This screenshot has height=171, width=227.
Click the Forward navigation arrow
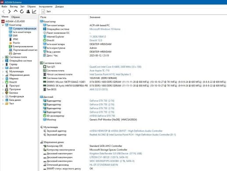pyautogui.click(x=9, y=11)
